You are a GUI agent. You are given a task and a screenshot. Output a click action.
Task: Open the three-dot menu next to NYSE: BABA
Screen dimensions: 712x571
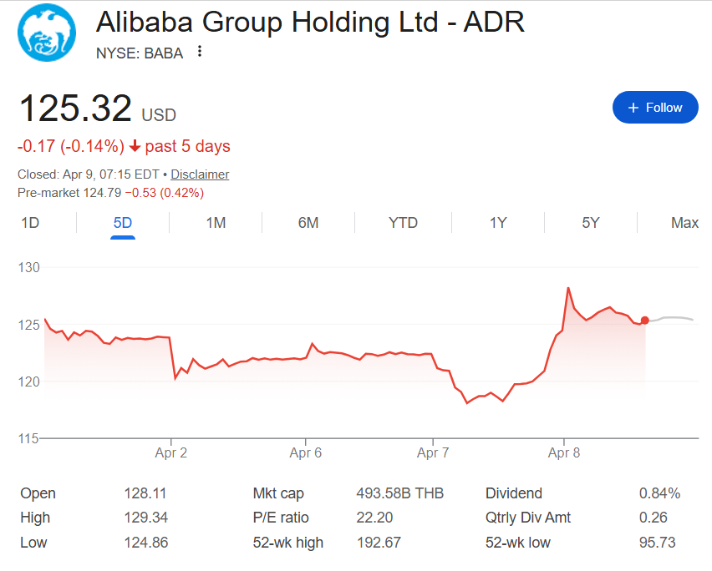click(198, 52)
